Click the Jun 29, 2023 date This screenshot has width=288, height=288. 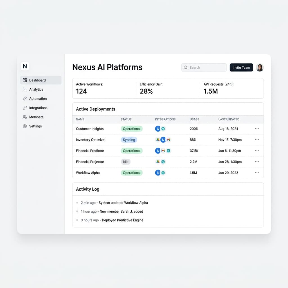point(228,173)
